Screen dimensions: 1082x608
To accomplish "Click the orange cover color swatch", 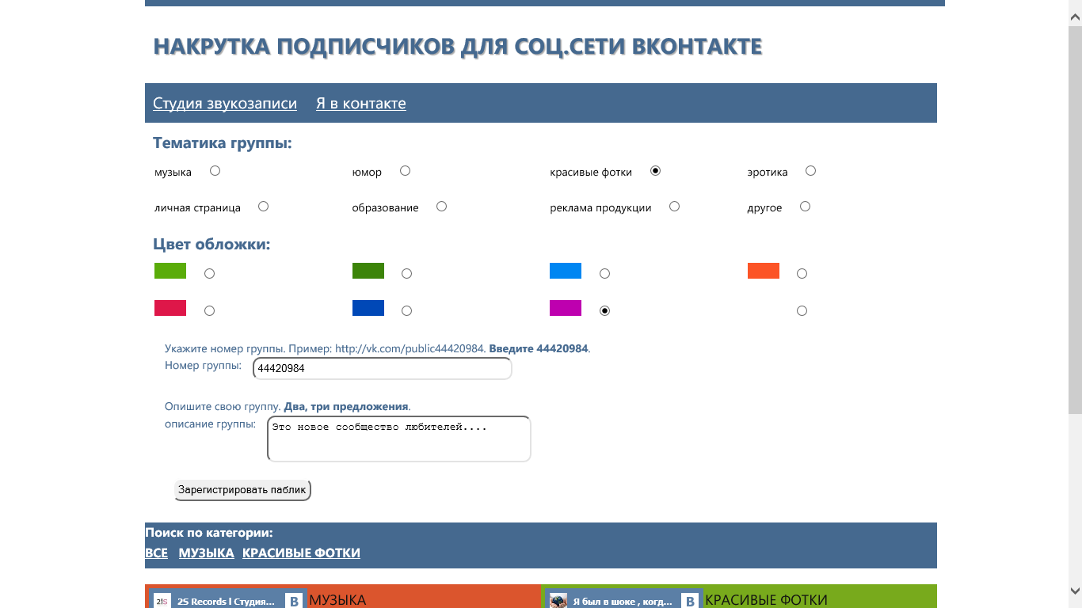I will 764,271.
